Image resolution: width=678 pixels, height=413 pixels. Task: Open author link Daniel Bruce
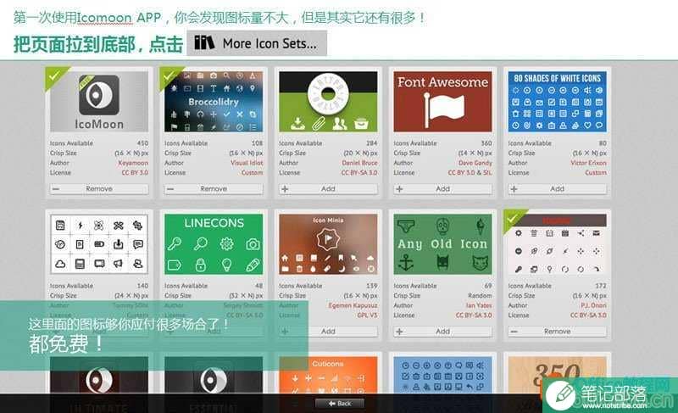(x=359, y=163)
